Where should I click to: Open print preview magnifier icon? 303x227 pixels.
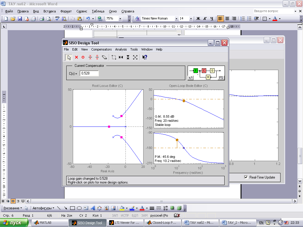[49, 19]
